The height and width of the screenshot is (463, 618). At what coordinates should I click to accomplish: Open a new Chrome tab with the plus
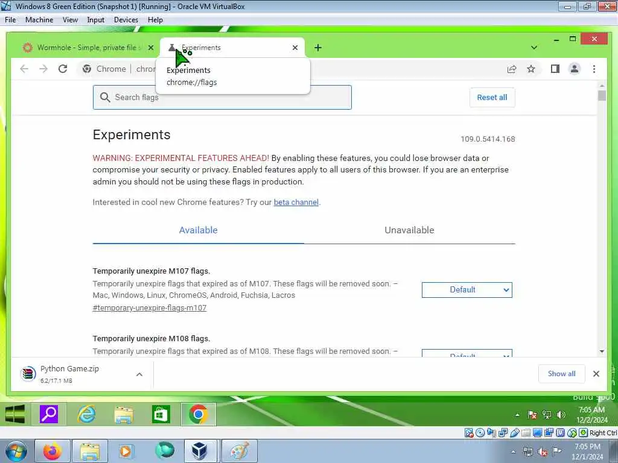(x=318, y=48)
